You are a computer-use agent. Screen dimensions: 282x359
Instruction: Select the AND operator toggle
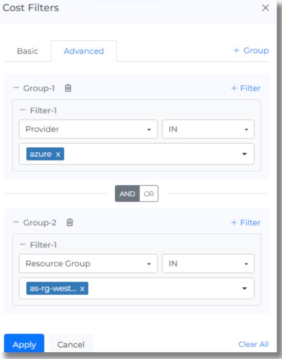127,194
